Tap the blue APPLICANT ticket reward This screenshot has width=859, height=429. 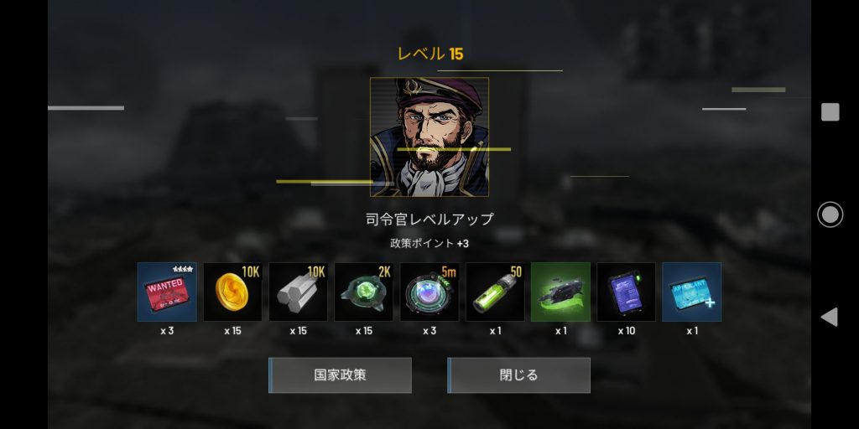point(692,292)
